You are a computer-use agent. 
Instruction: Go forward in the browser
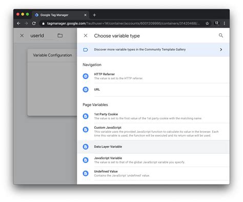pyautogui.click(x=26, y=23)
